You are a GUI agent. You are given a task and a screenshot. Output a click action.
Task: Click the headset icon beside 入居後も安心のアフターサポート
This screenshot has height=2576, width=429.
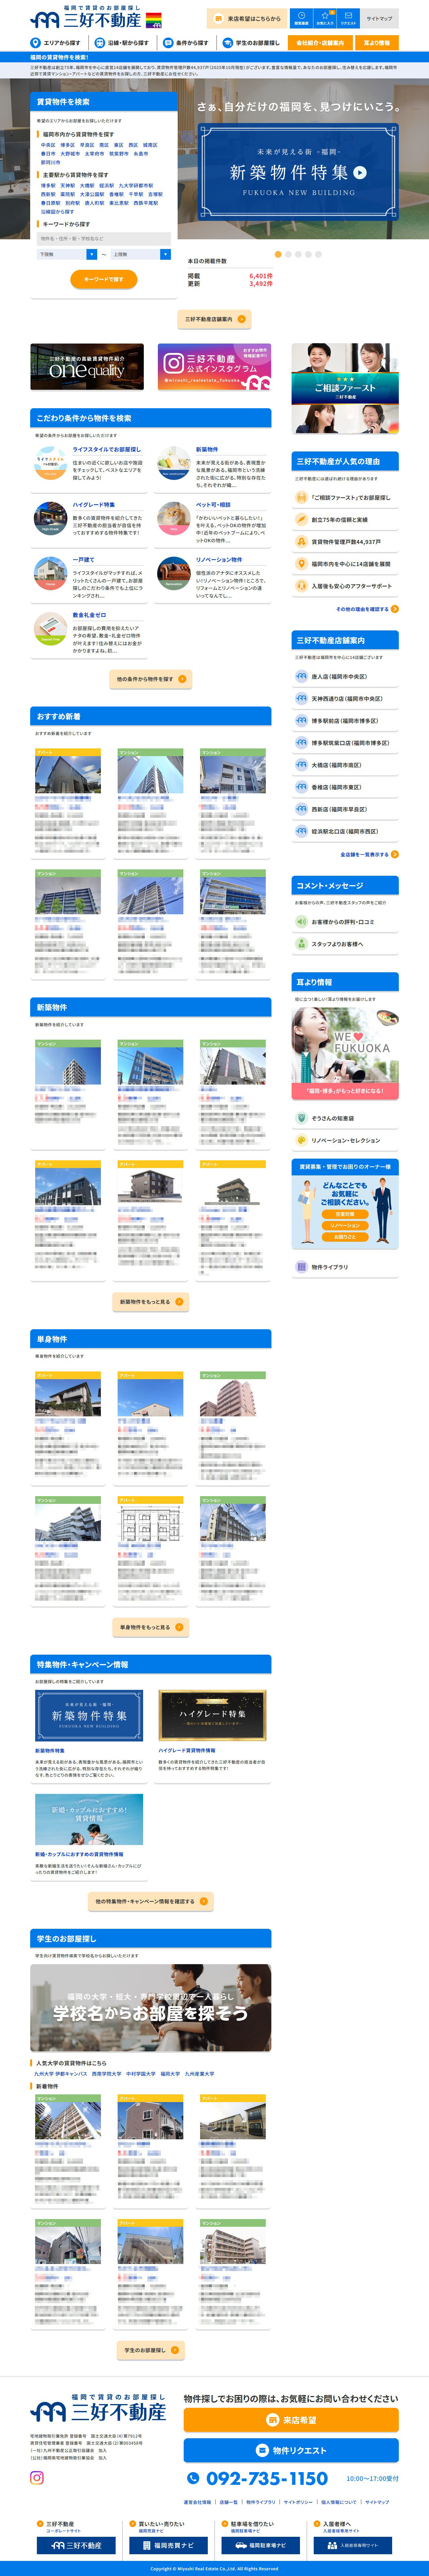(302, 586)
